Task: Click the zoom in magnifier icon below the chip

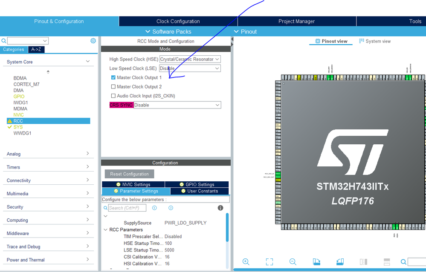Action: (x=246, y=262)
